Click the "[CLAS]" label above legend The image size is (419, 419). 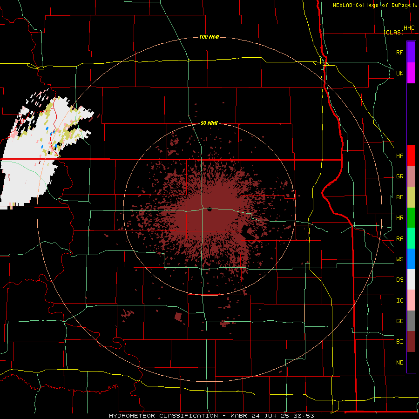(x=393, y=32)
